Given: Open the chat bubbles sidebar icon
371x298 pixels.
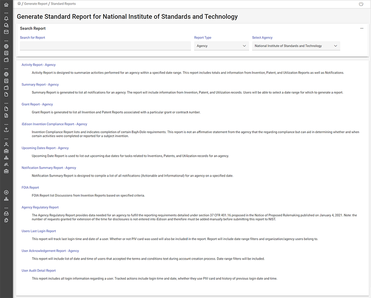Looking at the screenshot, I should [6, 25].
